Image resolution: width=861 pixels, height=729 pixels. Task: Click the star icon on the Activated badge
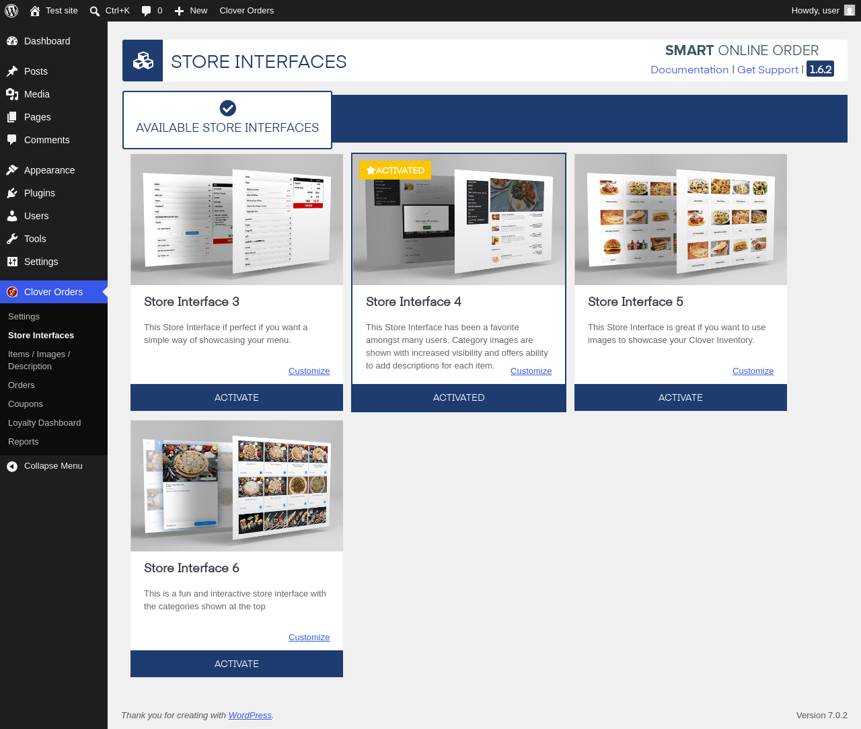click(x=371, y=171)
